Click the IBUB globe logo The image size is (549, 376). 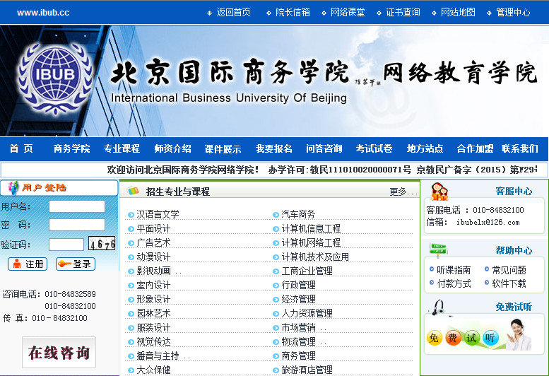(55, 78)
